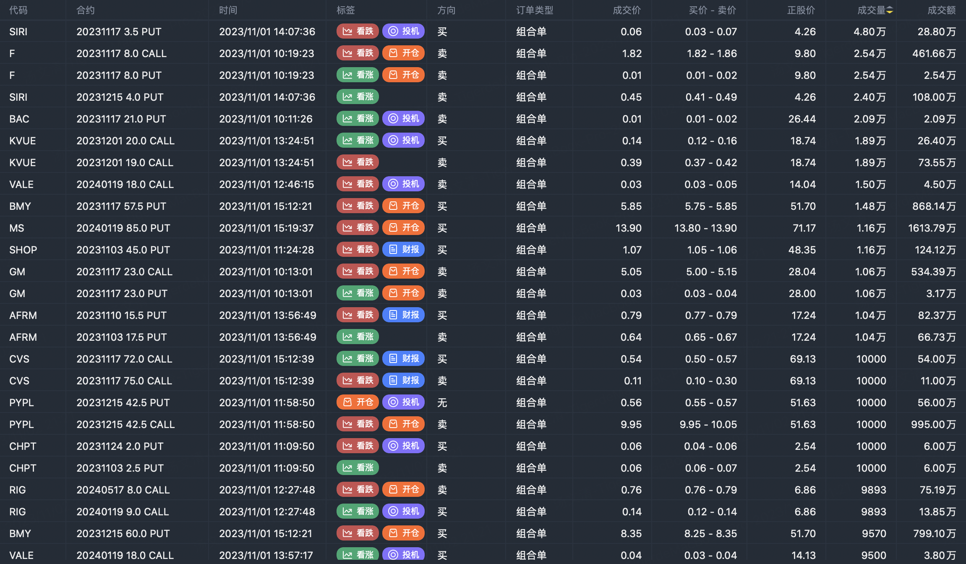The width and height of the screenshot is (966, 564).
Task: Click the 投机 tag on BAC 21.0 PUT row
Action: pos(404,118)
